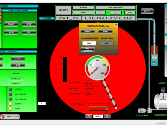Click the Kalibrasyon Açısı input field
167x125 pixels.
pyautogui.click(x=89, y=43)
